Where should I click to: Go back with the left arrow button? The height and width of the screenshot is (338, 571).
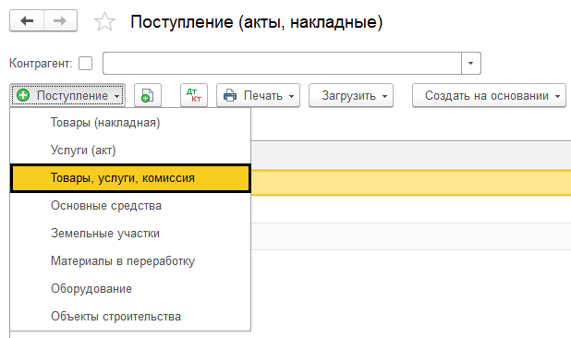[27, 20]
